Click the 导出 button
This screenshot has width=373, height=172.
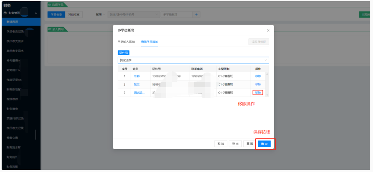point(235,144)
